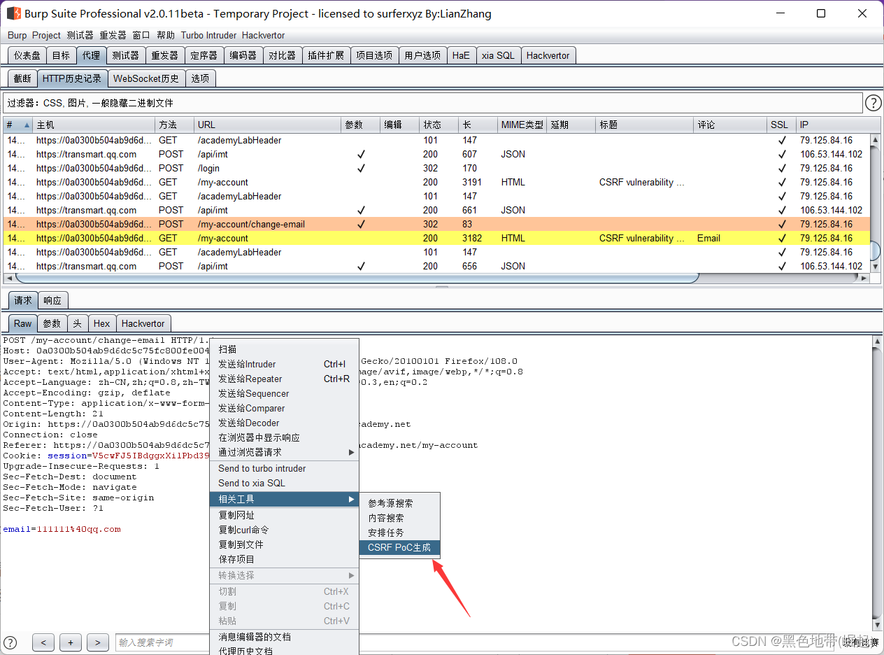Switch to the 对比器 tab
Screen dimensions: 884x655
click(x=283, y=55)
